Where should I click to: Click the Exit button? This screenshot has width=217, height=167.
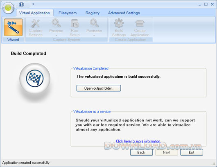point(192,152)
